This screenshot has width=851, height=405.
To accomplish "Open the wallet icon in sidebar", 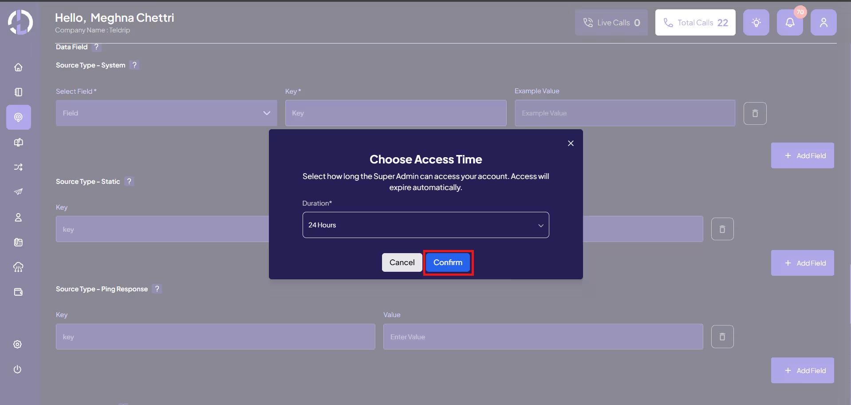I will [18, 292].
